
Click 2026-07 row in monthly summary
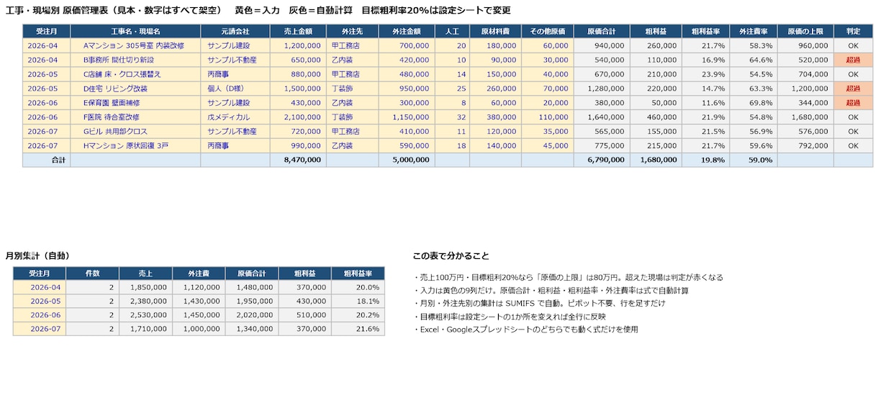tap(199, 329)
